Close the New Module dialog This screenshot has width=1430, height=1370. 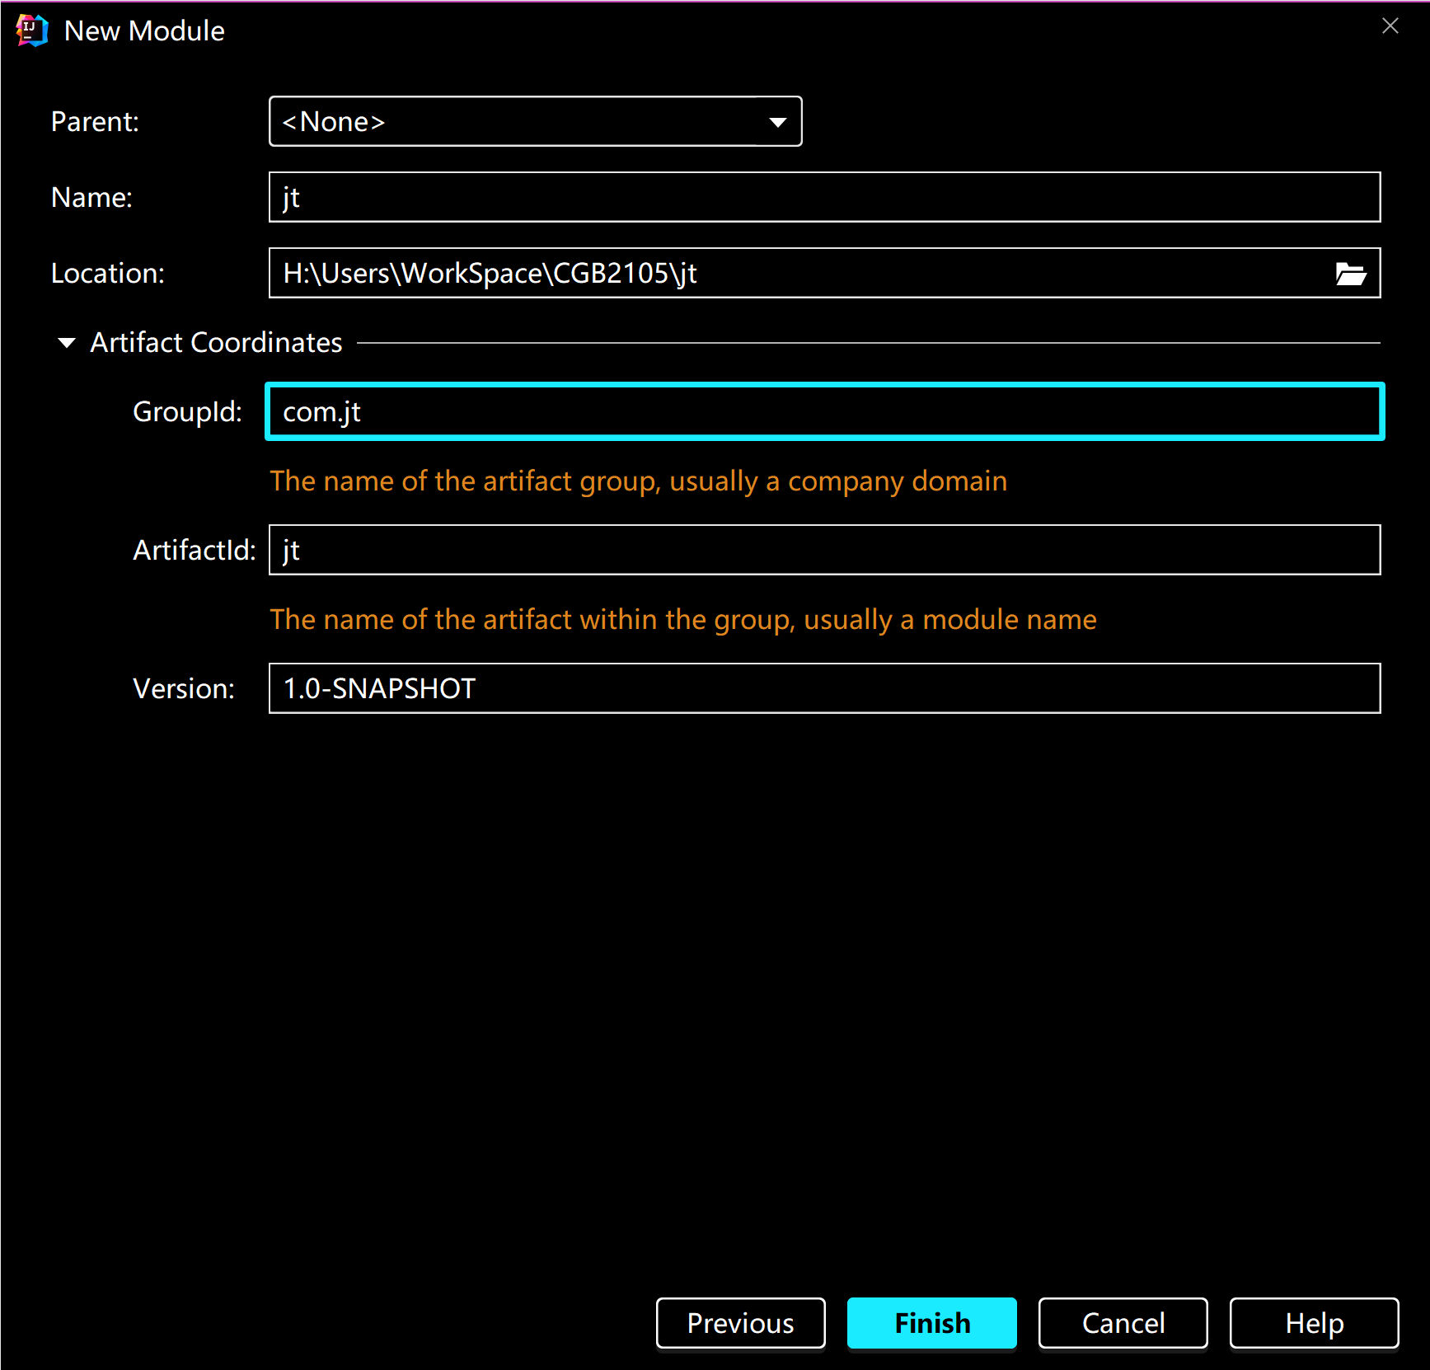pyautogui.click(x=1390, y=26)
